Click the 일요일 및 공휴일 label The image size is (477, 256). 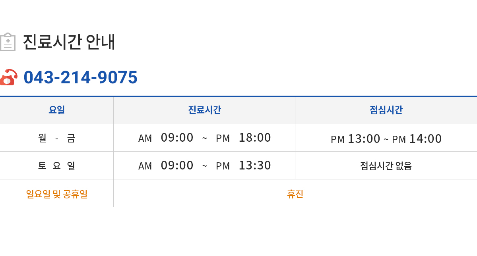coord(56,194)
